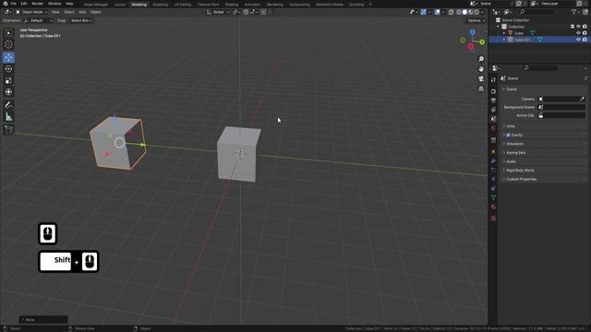Click the blue Z axis gizmo circle
The height and width of the screenshot is (332, 591).
click(x=472, y=33)
